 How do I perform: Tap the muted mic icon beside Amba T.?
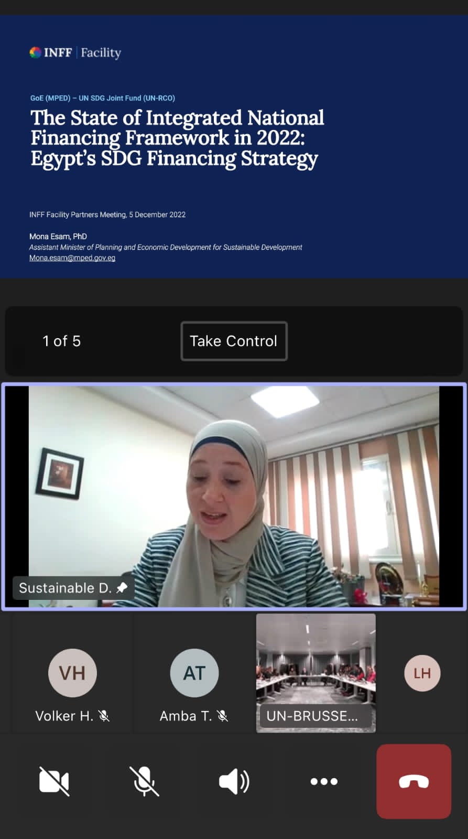coord(222,716)
